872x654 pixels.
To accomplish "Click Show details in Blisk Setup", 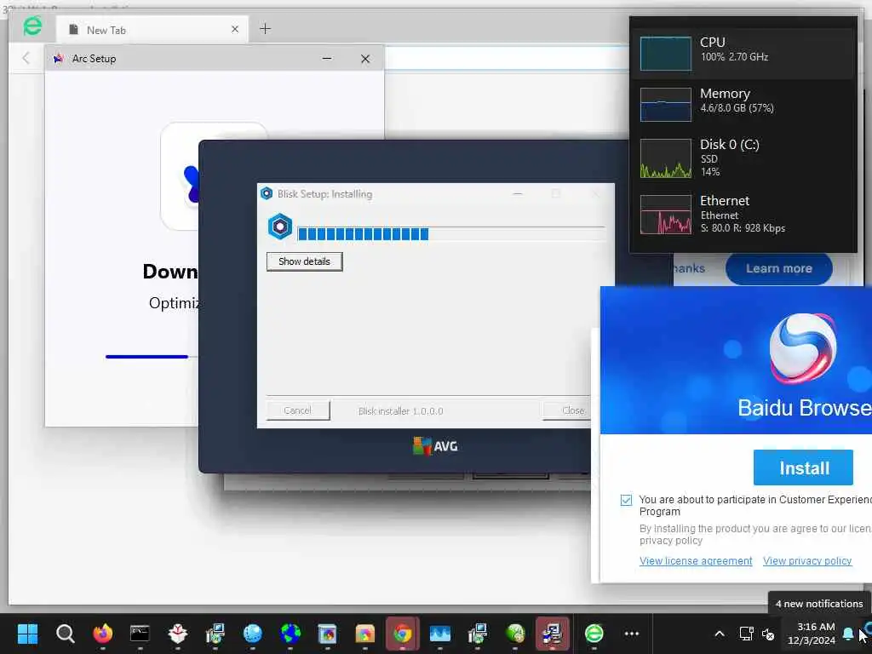I will point(304,261).
